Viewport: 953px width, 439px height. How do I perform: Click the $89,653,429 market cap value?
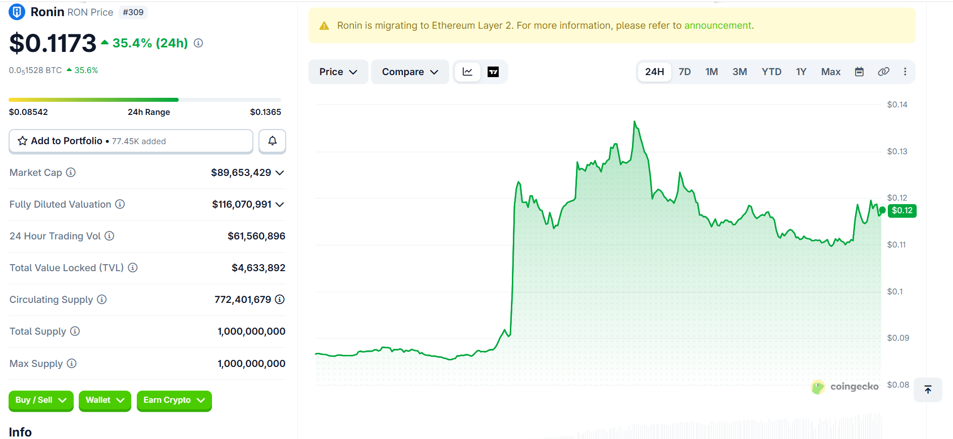pyautogui.click(x=241, y=173)
